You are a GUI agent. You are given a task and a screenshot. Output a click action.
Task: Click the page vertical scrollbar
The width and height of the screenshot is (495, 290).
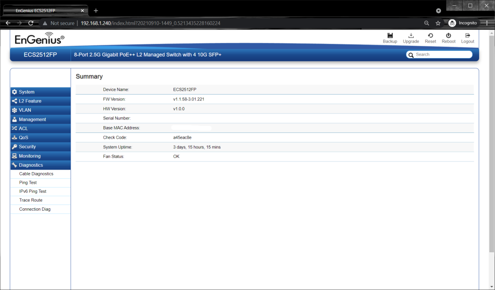click(492, 144)
